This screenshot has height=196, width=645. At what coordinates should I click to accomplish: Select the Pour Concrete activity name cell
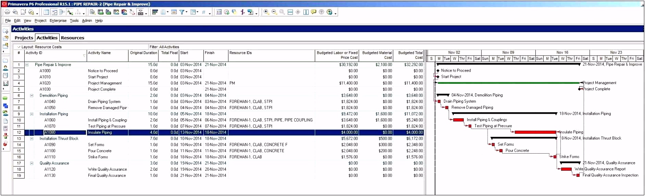coord(107,151)
